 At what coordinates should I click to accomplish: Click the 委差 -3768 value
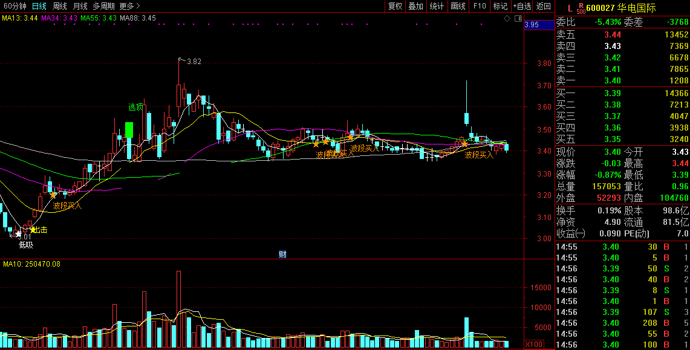[677, 22]
